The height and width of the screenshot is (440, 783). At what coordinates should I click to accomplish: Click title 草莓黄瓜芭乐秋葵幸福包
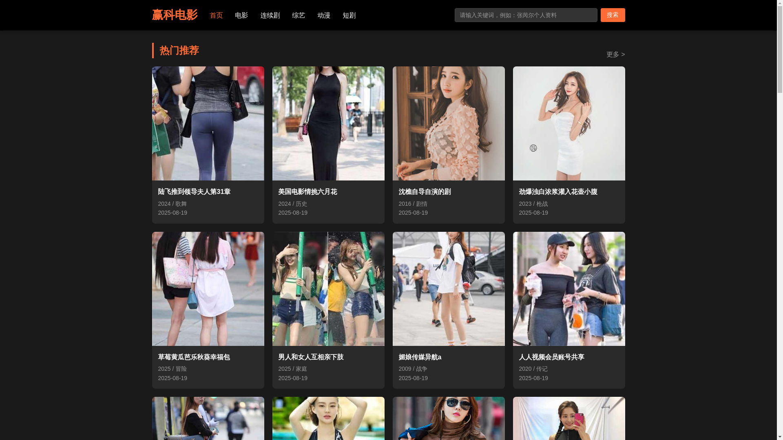pyautogui.click(x=194, y=357)
